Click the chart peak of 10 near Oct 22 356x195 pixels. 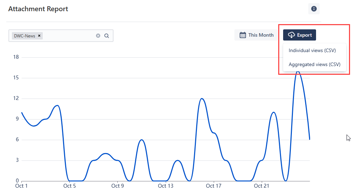point(274,113)
